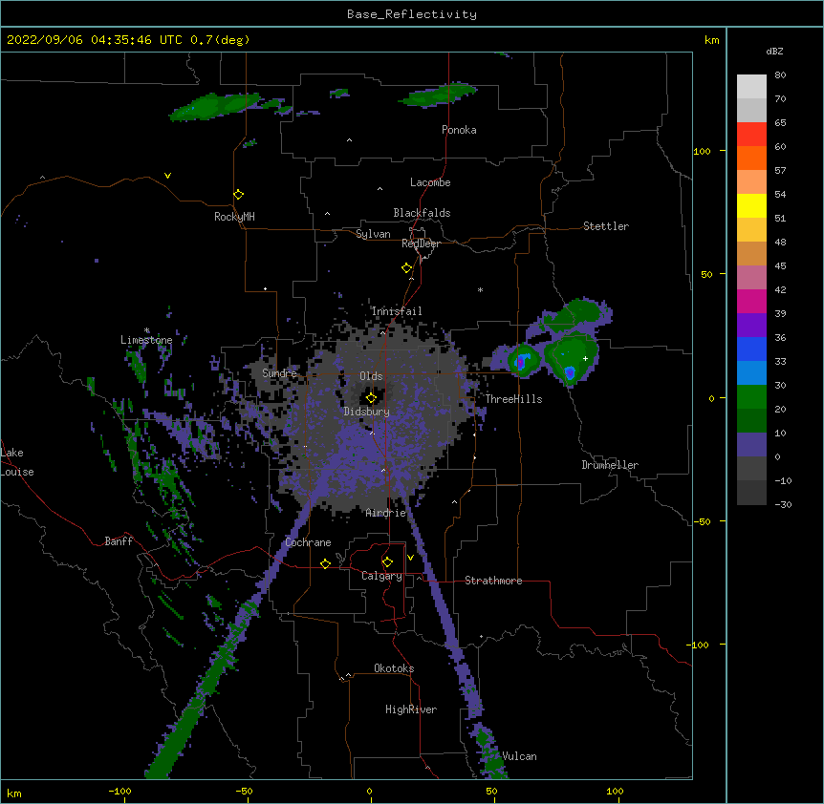Click the green echo band north of Ponoka
This screenshot has height=804, width=824.
point(437,95)
